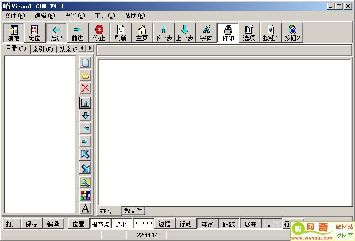The height and width of the screenshot is (241, 355).
Task: Select the 源文件 source tab
Action: click(133, 210)
